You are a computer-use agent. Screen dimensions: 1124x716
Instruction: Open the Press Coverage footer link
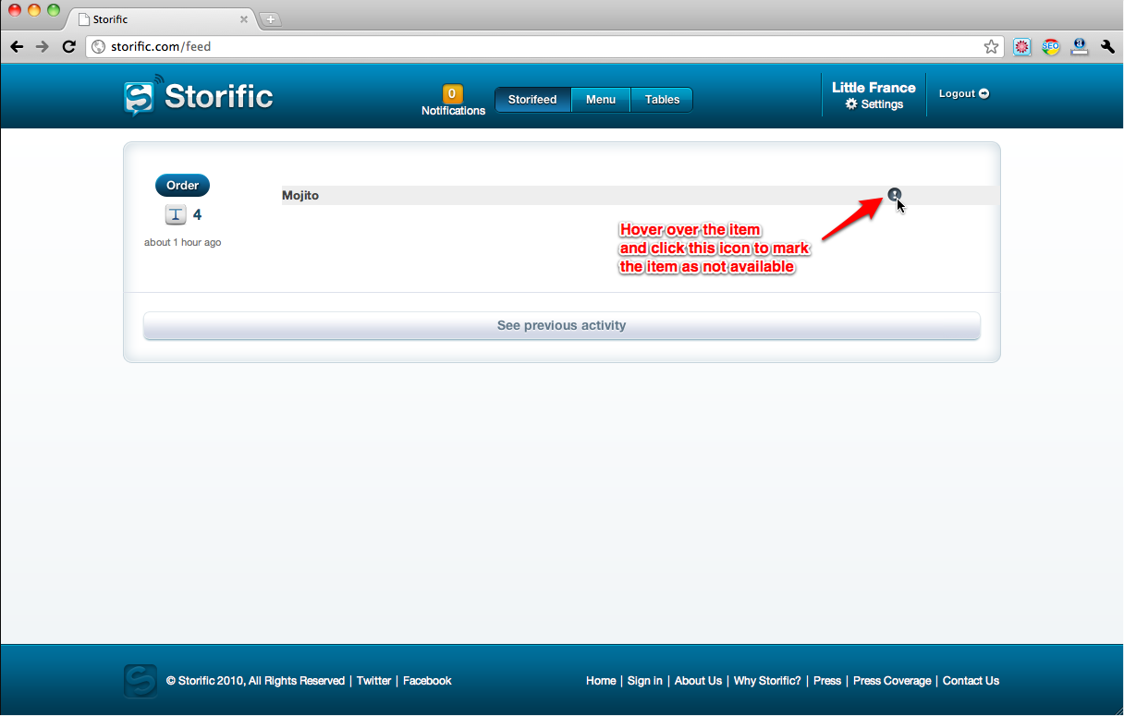click(x=892, y=681)
